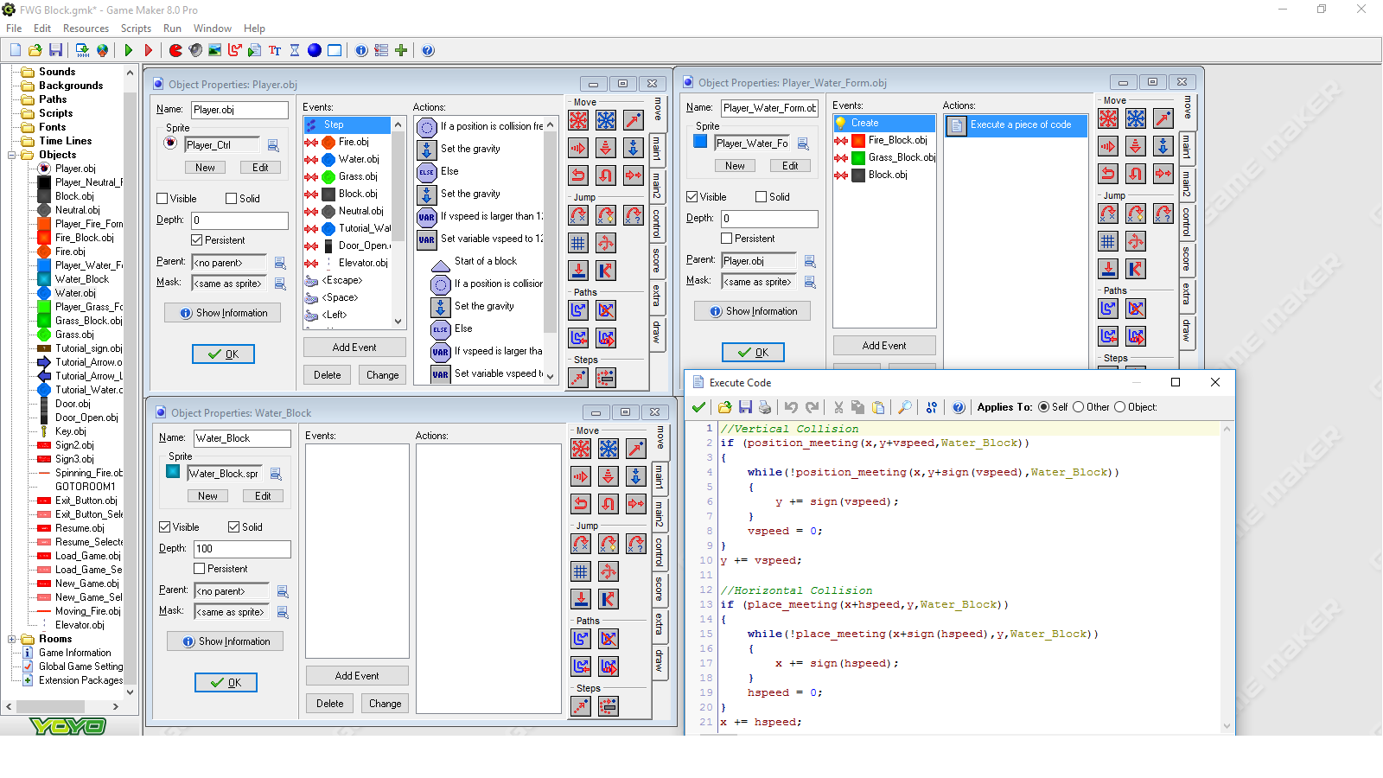Click Show Information in Player_Water_Form.obj window

pos(752,311)
